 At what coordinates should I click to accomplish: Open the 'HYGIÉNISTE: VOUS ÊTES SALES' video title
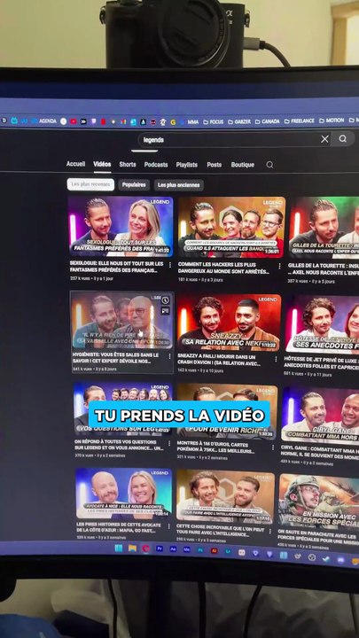(116, 358)
